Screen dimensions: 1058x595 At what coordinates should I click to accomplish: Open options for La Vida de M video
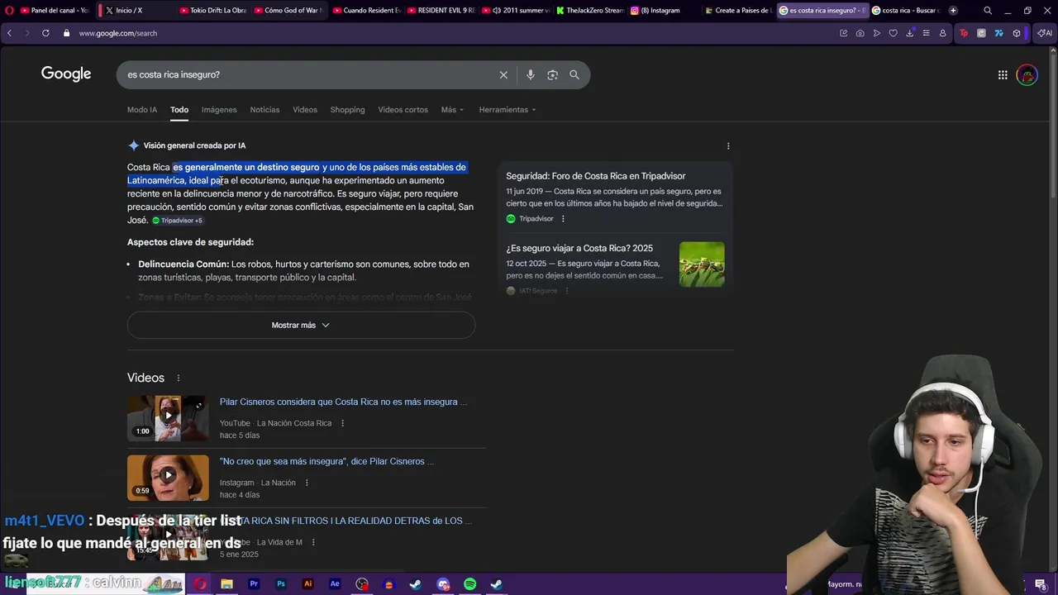[x=313, y=542]
